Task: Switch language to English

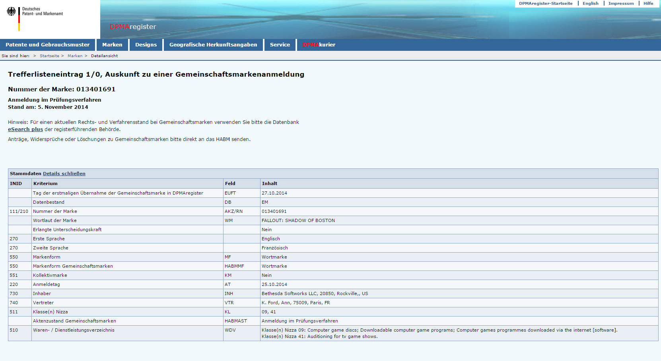Action: click(591, 4)
